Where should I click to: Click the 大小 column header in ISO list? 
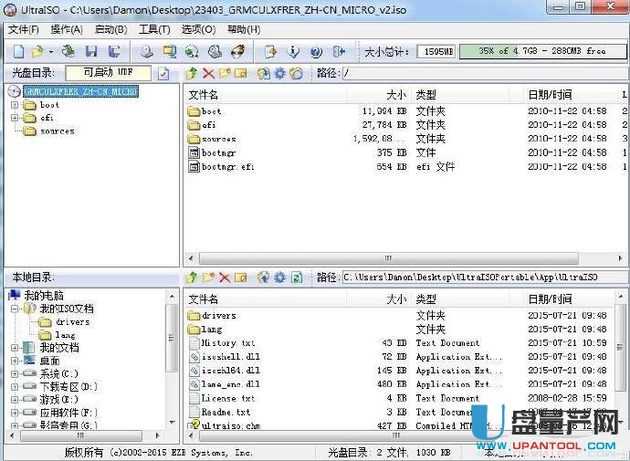pos(395,94)
